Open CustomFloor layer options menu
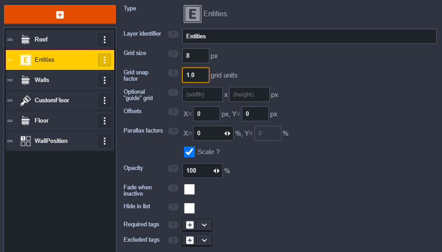This screenshot has height=252, width=442. tap(105, 101)
